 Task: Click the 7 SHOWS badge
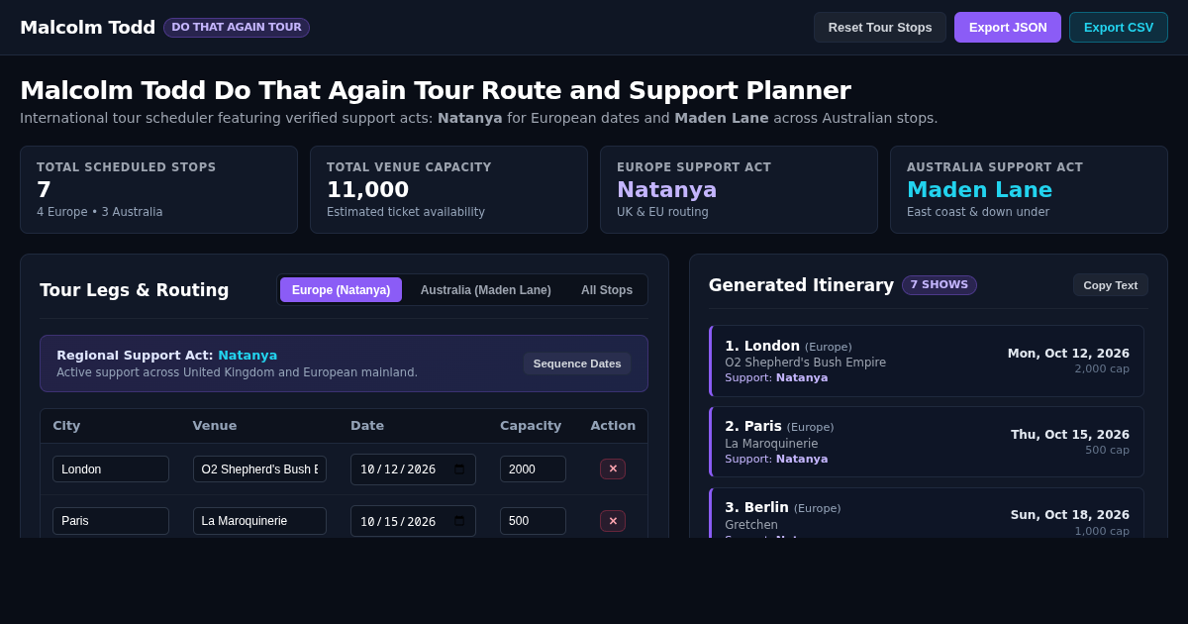coord(940,285)
